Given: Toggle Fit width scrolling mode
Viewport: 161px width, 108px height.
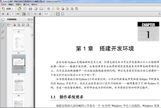Looking at the screenshot, I should (58, 14).
